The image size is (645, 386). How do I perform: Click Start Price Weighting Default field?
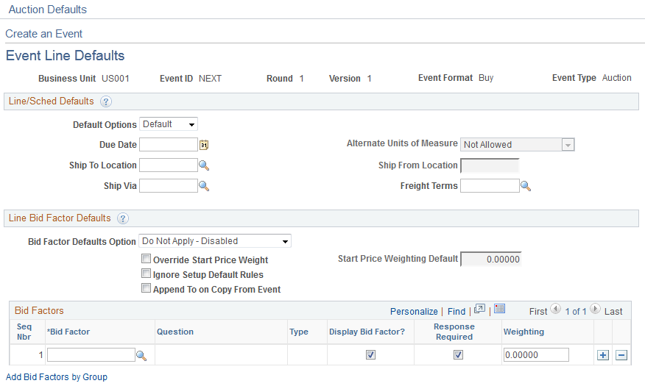click(491, 259)
